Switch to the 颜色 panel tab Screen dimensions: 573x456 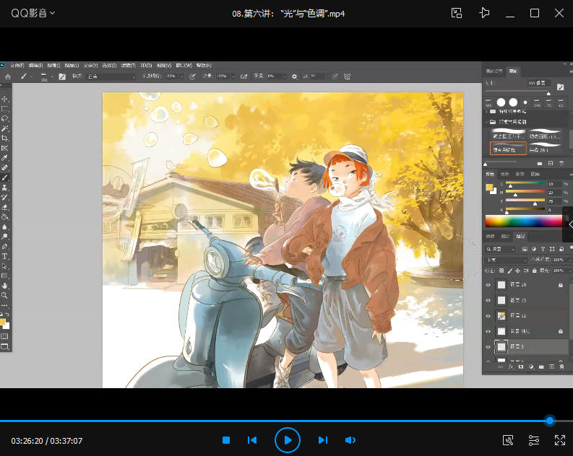pyautogui.click(x=490, y=174)
